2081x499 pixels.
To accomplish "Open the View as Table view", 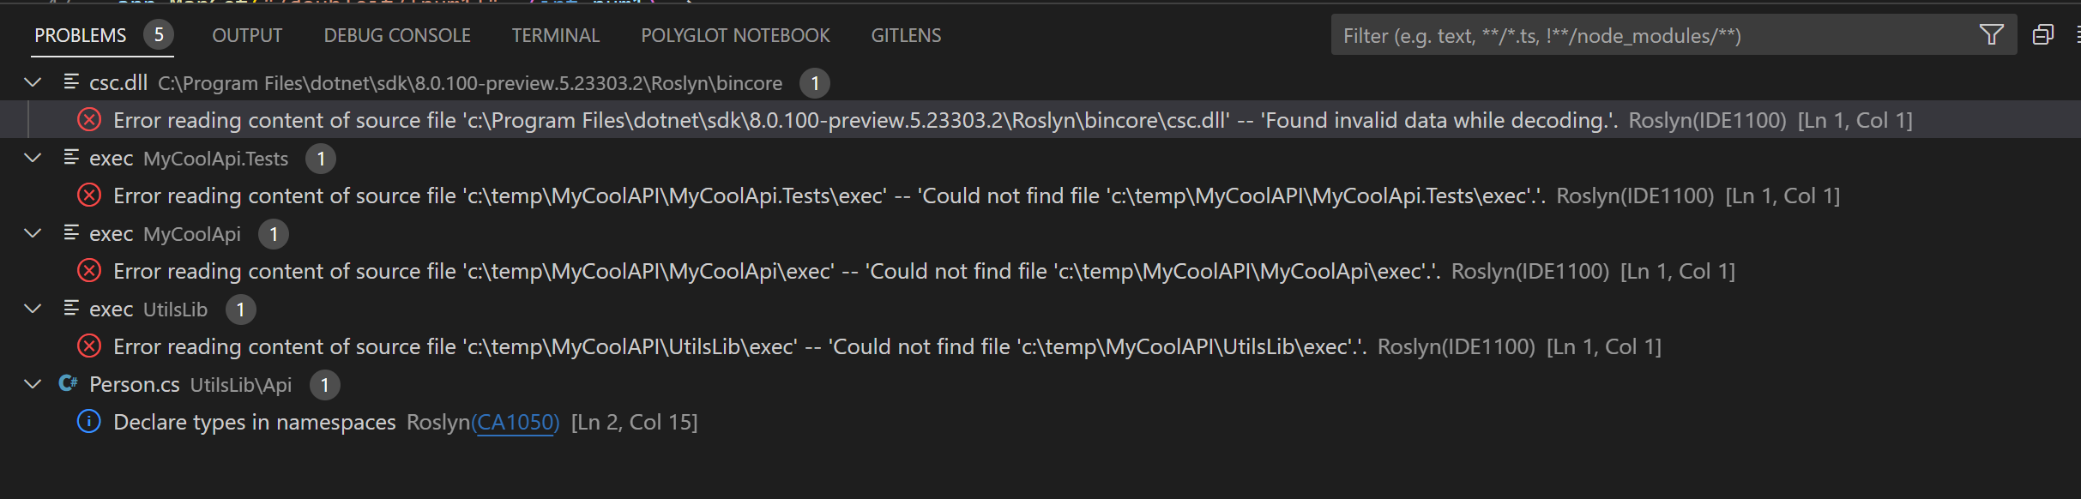I will pos(2043,34).
